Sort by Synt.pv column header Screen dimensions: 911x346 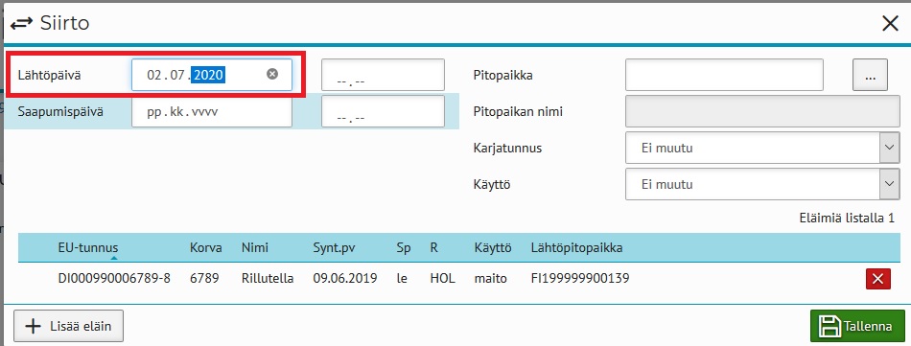334,248
